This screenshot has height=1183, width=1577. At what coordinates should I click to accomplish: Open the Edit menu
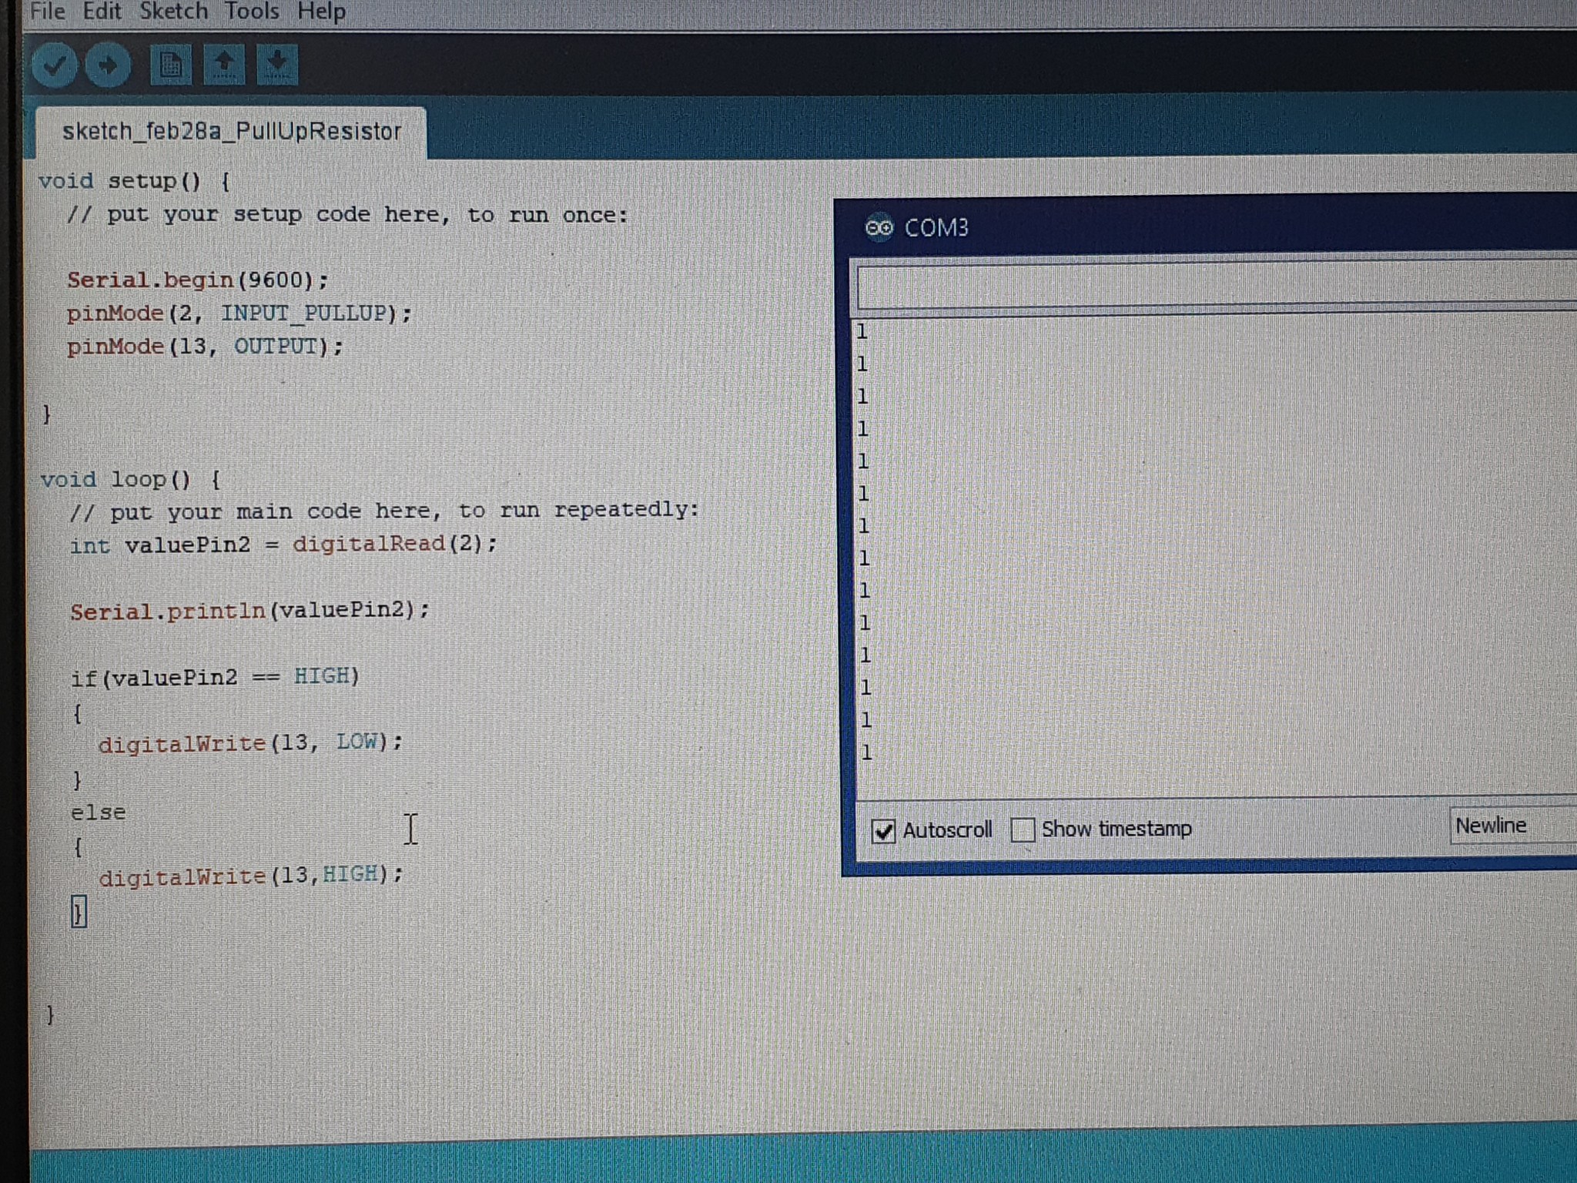[x=102, y=11]
